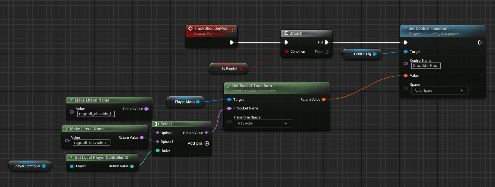495x187 pixels.
Task: Click Select node Index pin
Action: point(158,151)
